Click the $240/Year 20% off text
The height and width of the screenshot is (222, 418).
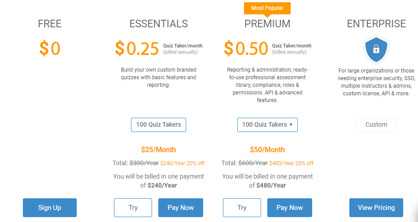(x=183, y=163)
